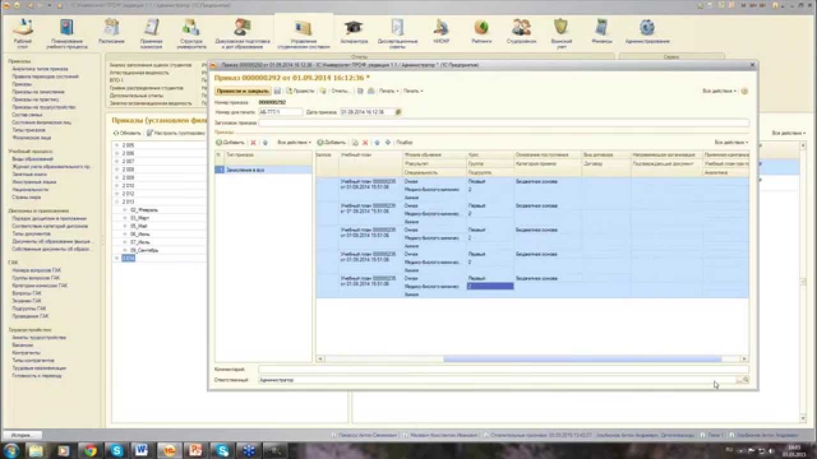Open the Воинский учет shield icon
This screenshot has width=817, height=459.
pos(560,31)
